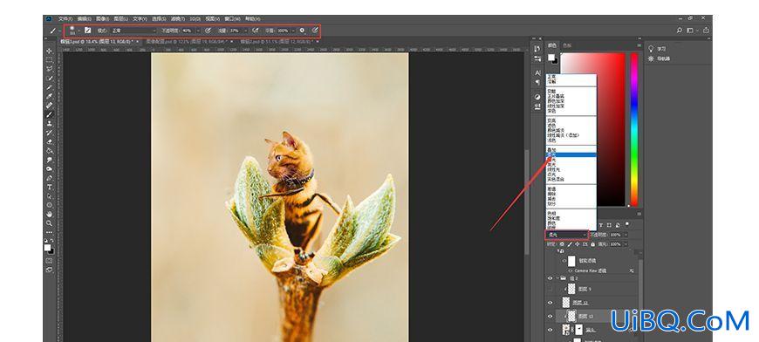
Task: Pick a color in the red color field
Action: tap(593, 129)
